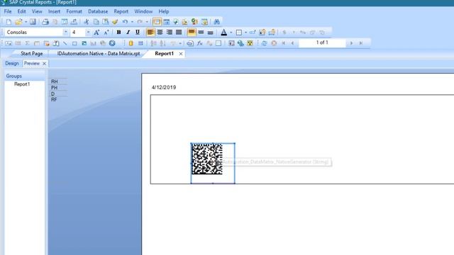The image size is (454, 255).
Task: Click the New report icon
Action: click(9, 22)
